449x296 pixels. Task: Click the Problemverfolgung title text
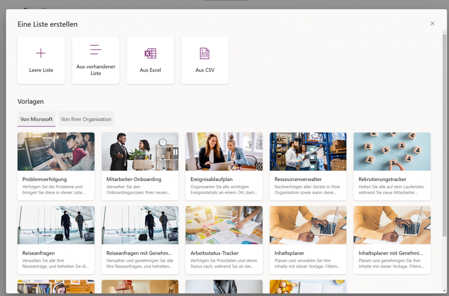pyautogui.click(x=44, y=179)
